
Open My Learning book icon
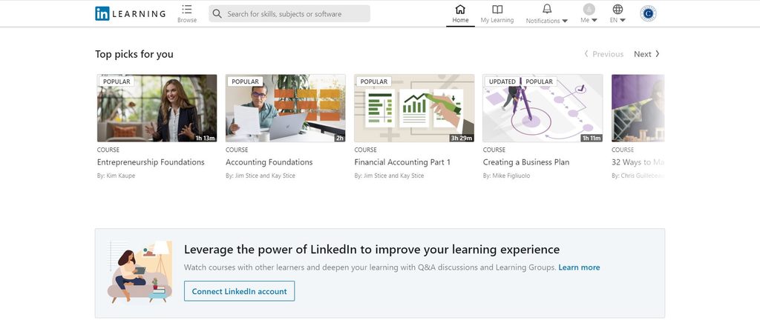[497, 10]
